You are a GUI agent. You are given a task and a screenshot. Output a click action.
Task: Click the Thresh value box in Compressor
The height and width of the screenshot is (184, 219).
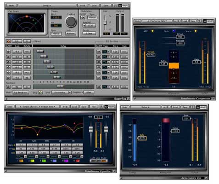pos(151,55)
